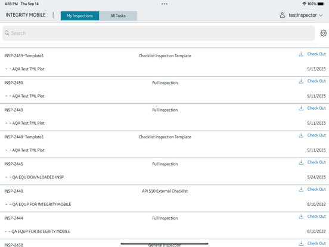Click Full Inspection label for INSP-2444
This screenshot has height=247, width=329.
coord(165,218)
